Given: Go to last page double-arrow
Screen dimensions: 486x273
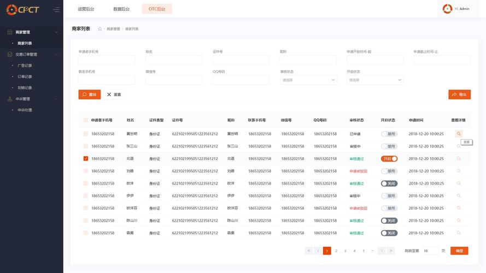Looking at the screenshot, I should click(x=391, y=251).
